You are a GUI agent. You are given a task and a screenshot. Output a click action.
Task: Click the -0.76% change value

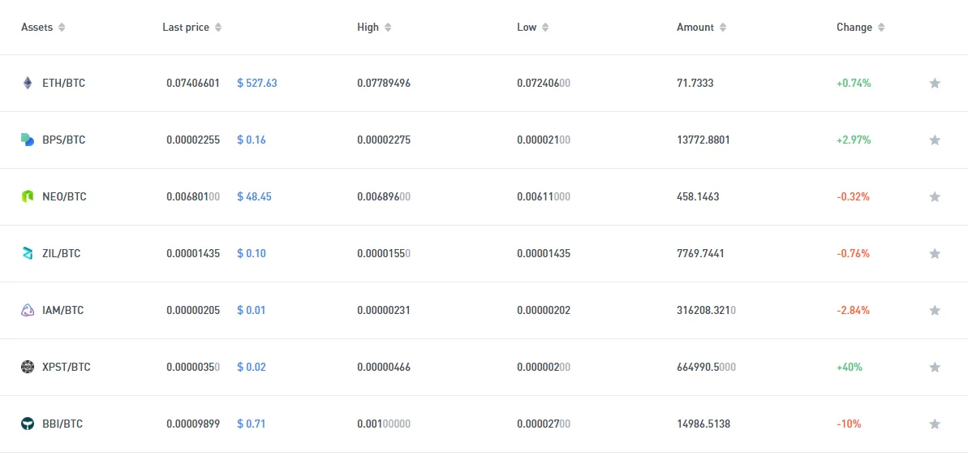[x=853, y=253]
